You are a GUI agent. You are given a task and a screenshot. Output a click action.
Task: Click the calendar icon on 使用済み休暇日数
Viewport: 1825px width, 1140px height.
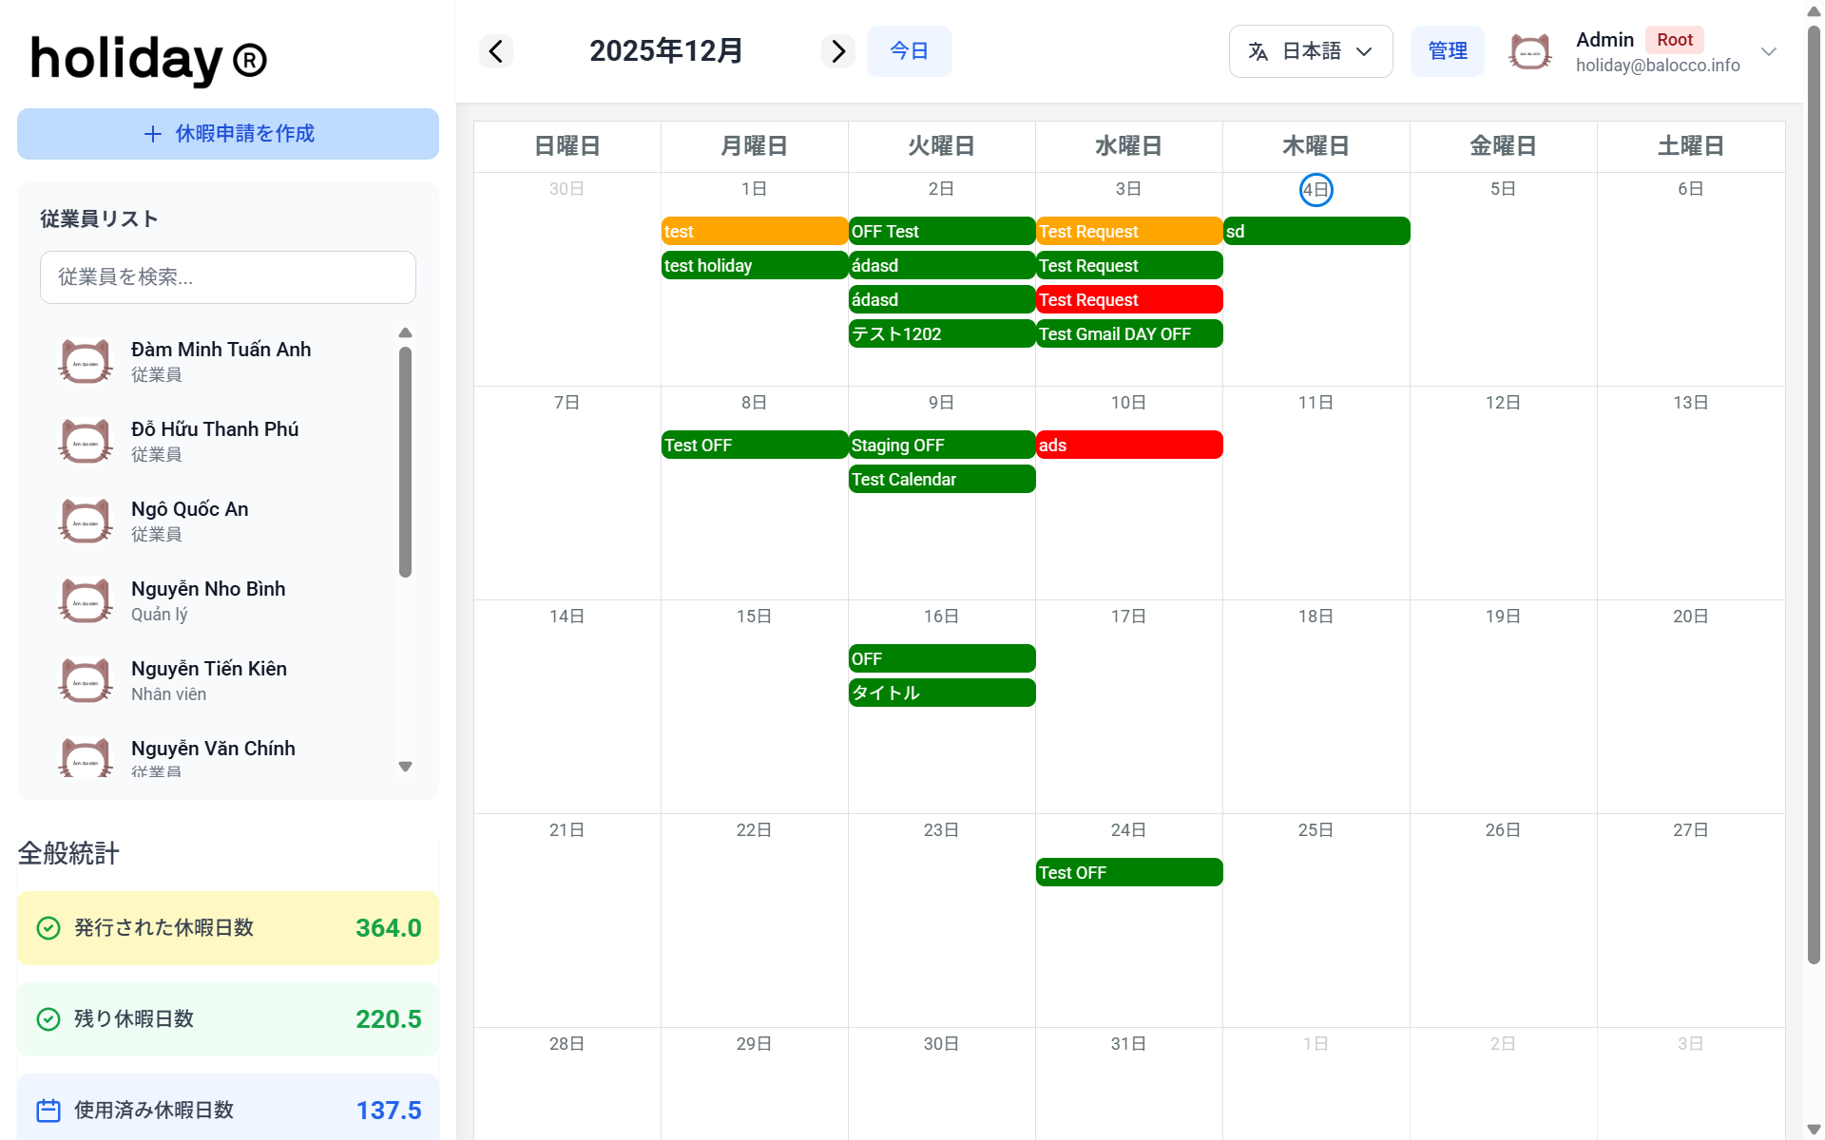coord(48,1110)
